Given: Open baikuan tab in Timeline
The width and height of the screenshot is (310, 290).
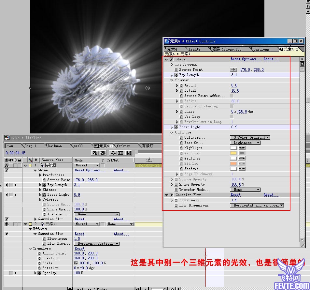Looking at the screenshot, I should coord(55,146).
